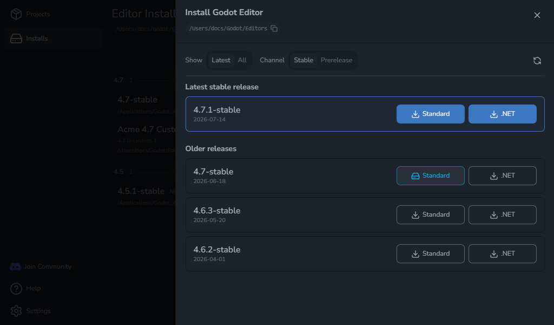This screenshot has height=325, width=554.
Task: Switch Show filter to All
Action: coord(242,60)
